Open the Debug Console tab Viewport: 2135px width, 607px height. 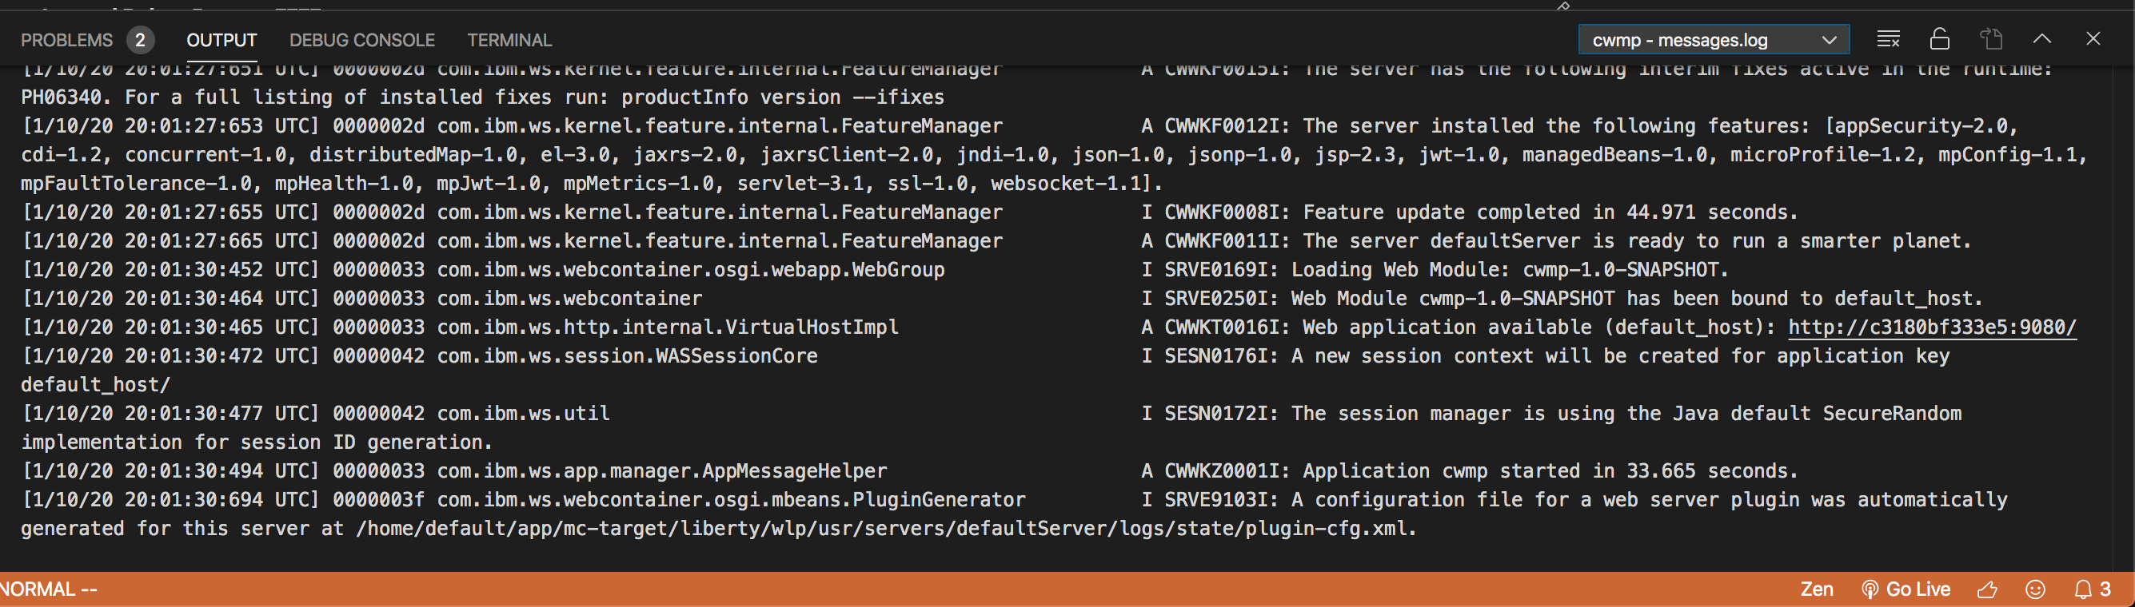pyautogui.click(x=362, y=40)
